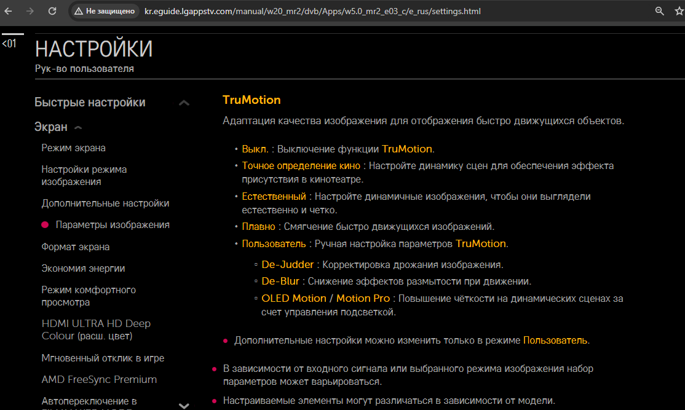Image resolution: width=685 pixels, height=410 pixels.
Task: Collapse the "Экран" section arrow
Action: click(x=78, y=128)
